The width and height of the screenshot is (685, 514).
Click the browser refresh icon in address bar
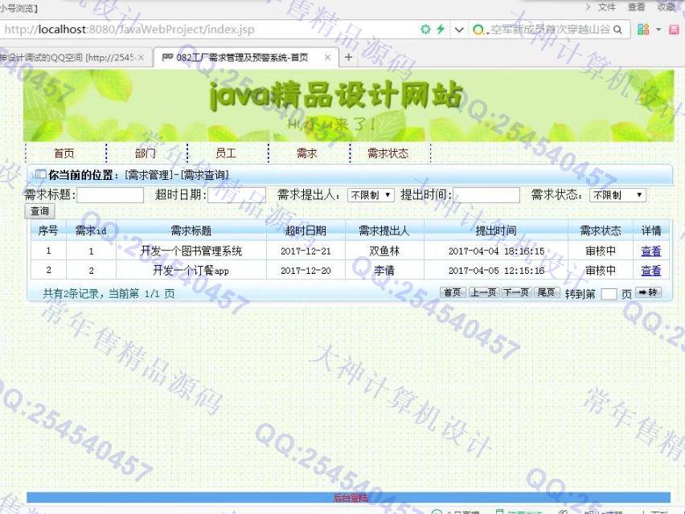[x=425, y=29]
